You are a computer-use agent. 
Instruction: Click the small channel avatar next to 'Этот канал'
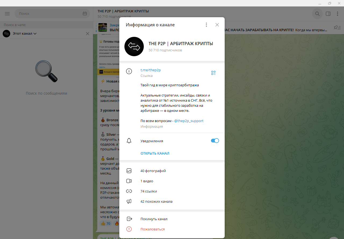pos(6,34)
